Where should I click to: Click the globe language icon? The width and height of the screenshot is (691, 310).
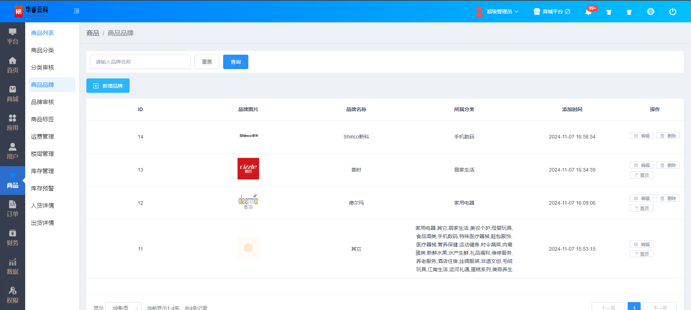(650, 12)
